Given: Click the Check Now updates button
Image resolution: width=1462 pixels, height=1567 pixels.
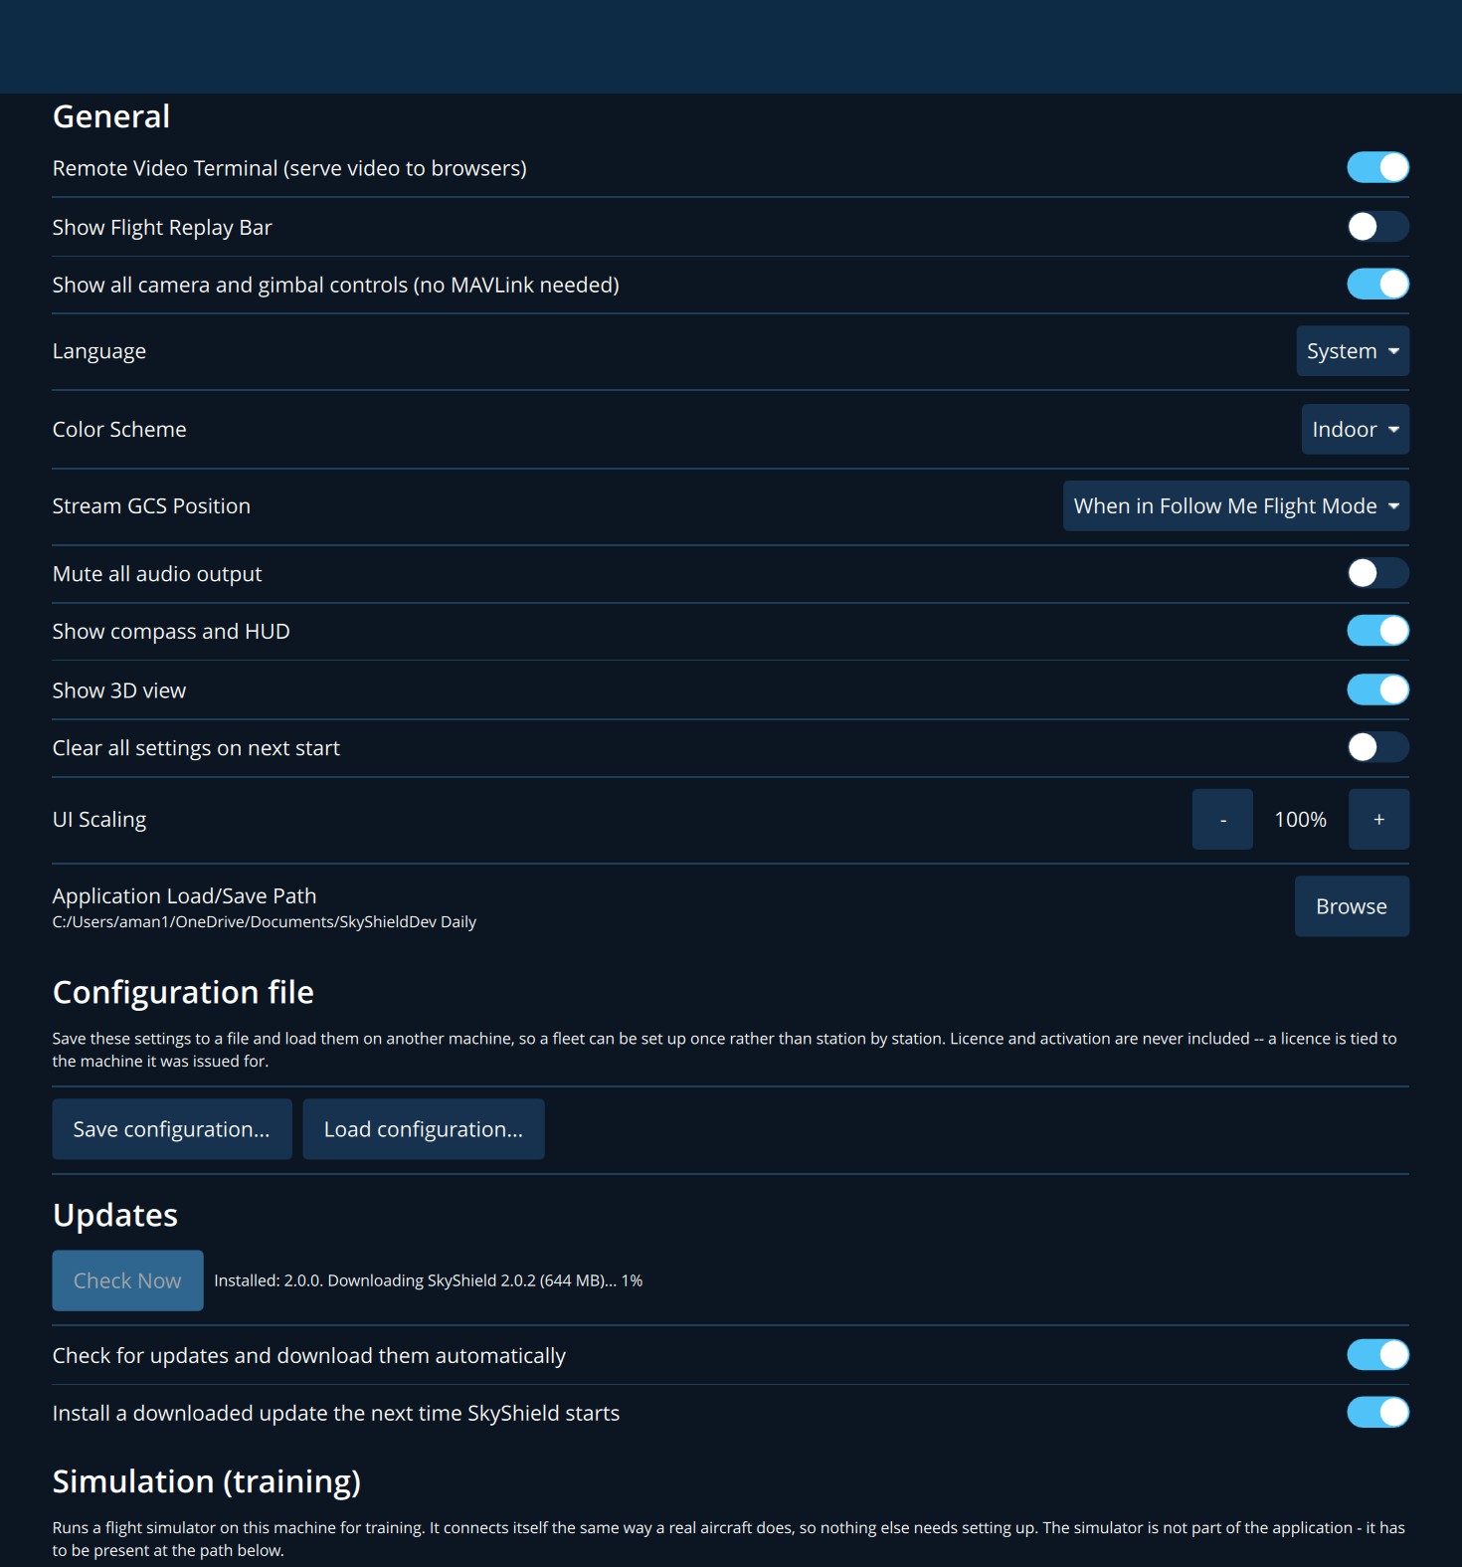Looking at the screenshot, I should [x=127, y=1280].
